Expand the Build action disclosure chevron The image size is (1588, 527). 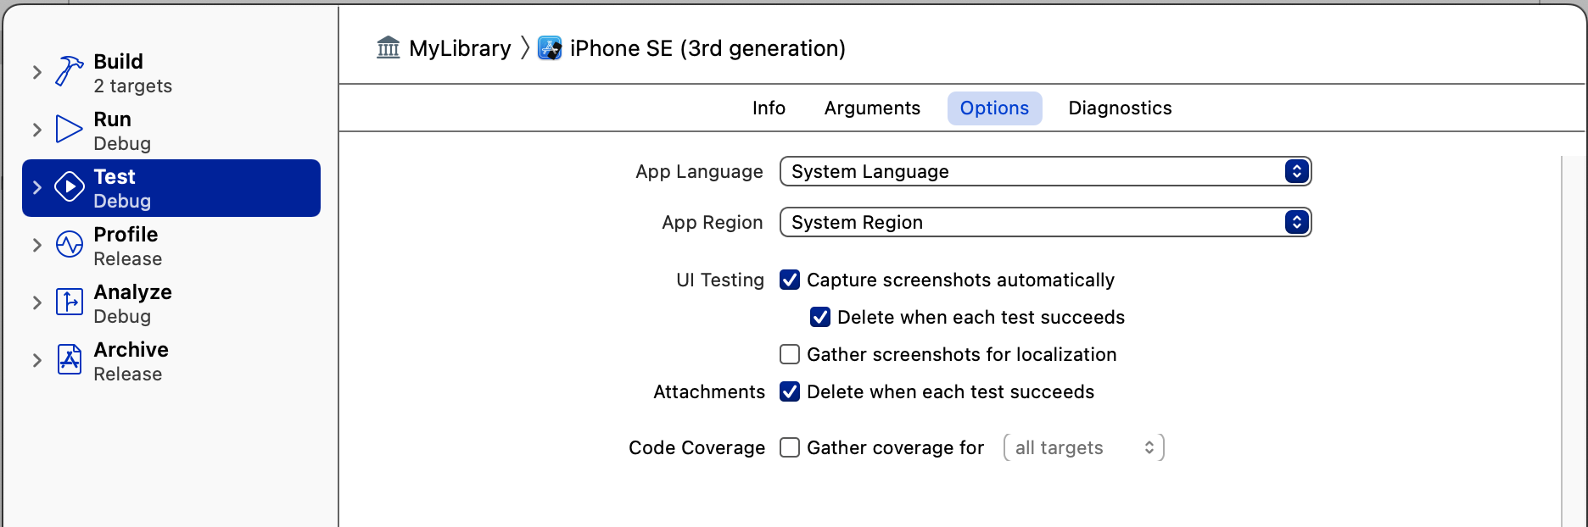click(x=36, y=72)
